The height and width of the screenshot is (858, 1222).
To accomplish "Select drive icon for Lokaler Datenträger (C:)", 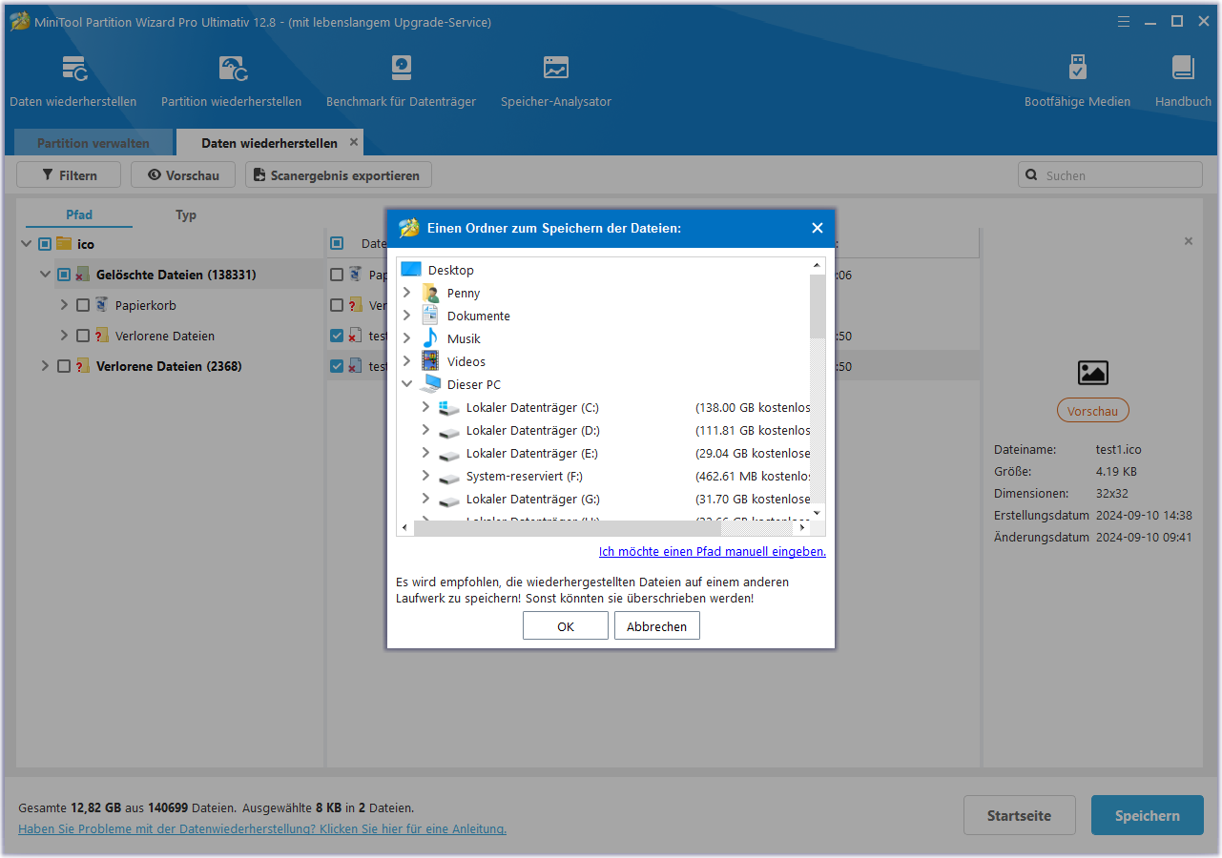I will (449, 407).
